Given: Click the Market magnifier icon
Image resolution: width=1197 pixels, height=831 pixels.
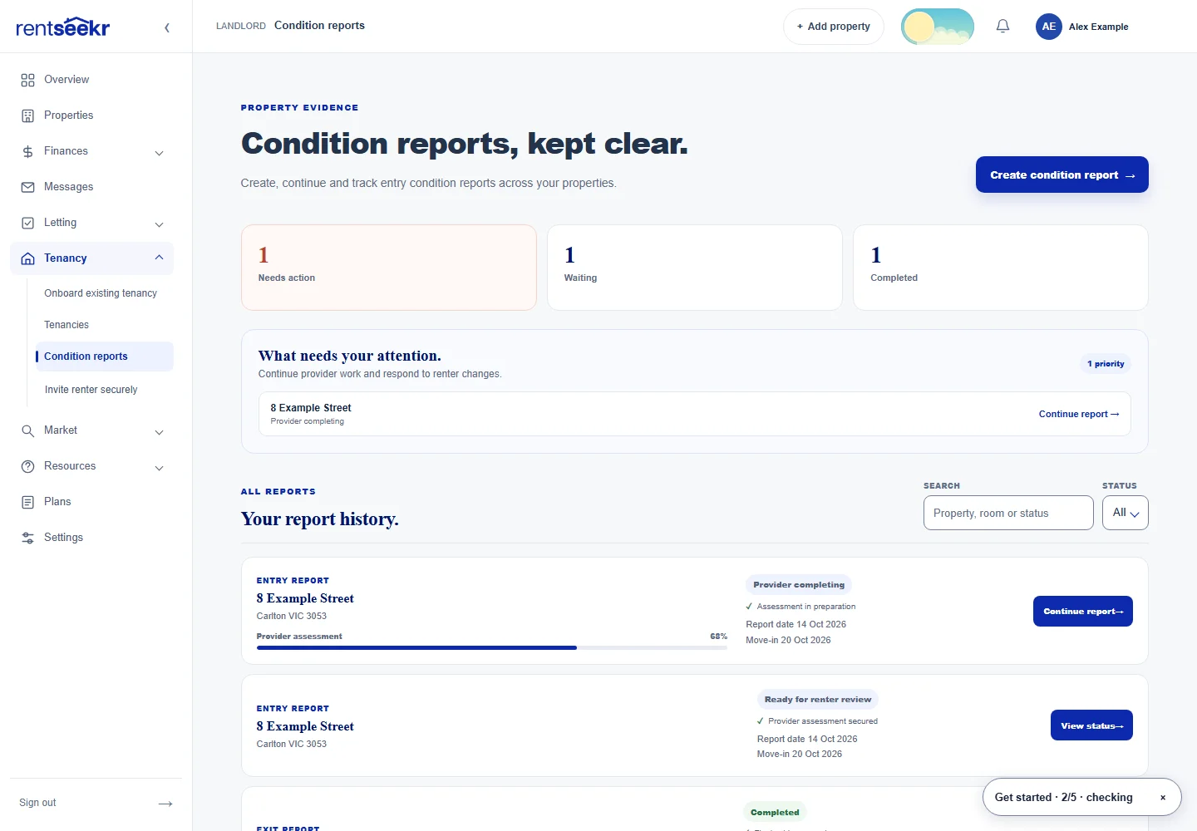Looking at the screenshot, I should tap(27, 430).
